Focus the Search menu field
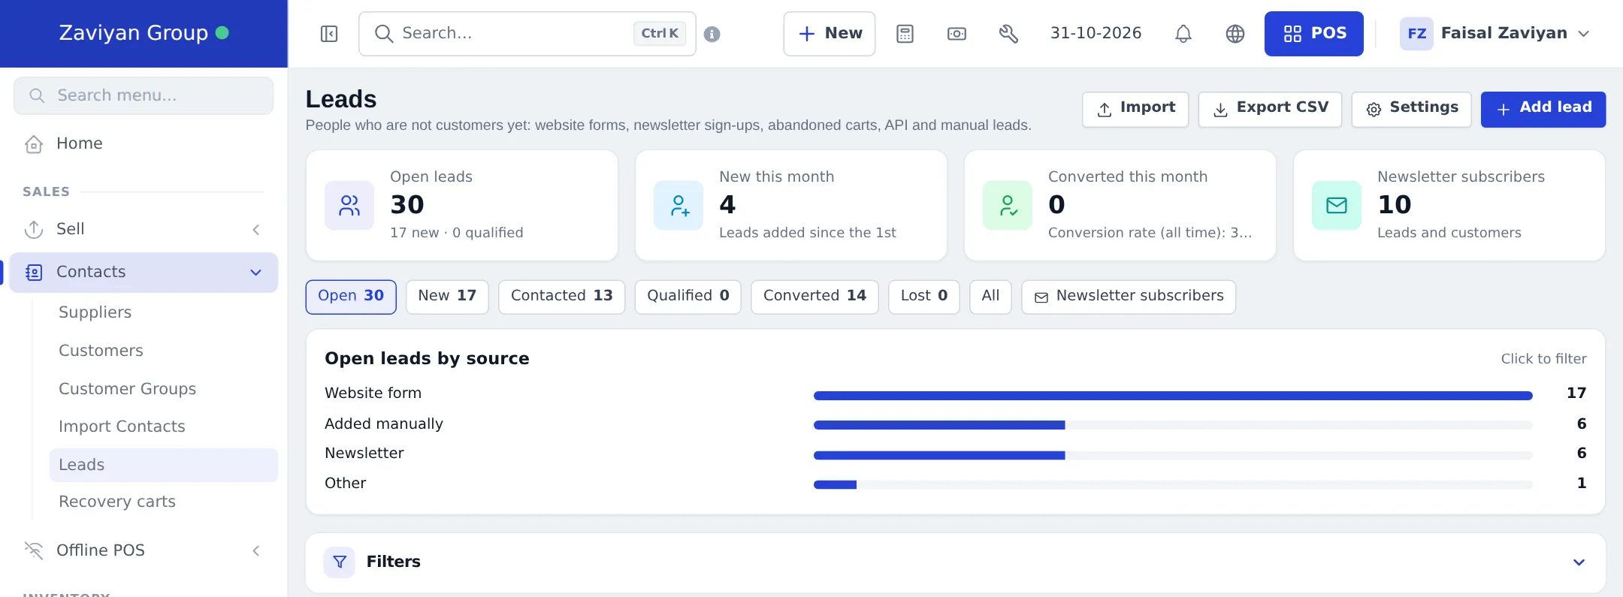 tap(144, 96)
